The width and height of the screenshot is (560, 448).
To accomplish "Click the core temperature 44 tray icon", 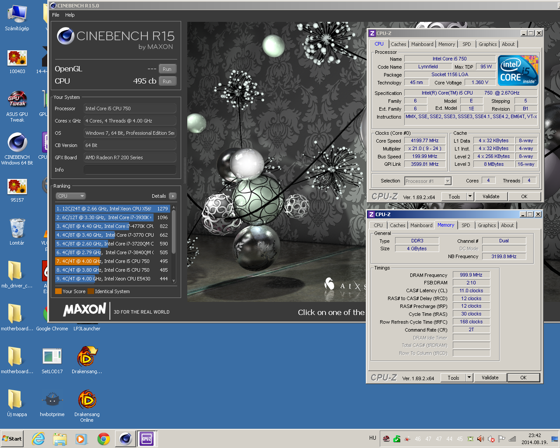I will click(x=449, y=439).
